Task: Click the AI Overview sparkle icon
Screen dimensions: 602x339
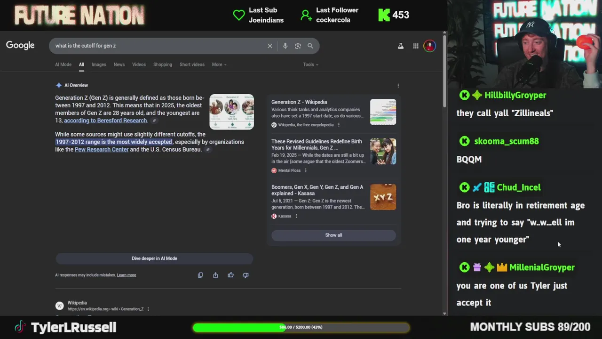Action: click(x=59, y=85)
